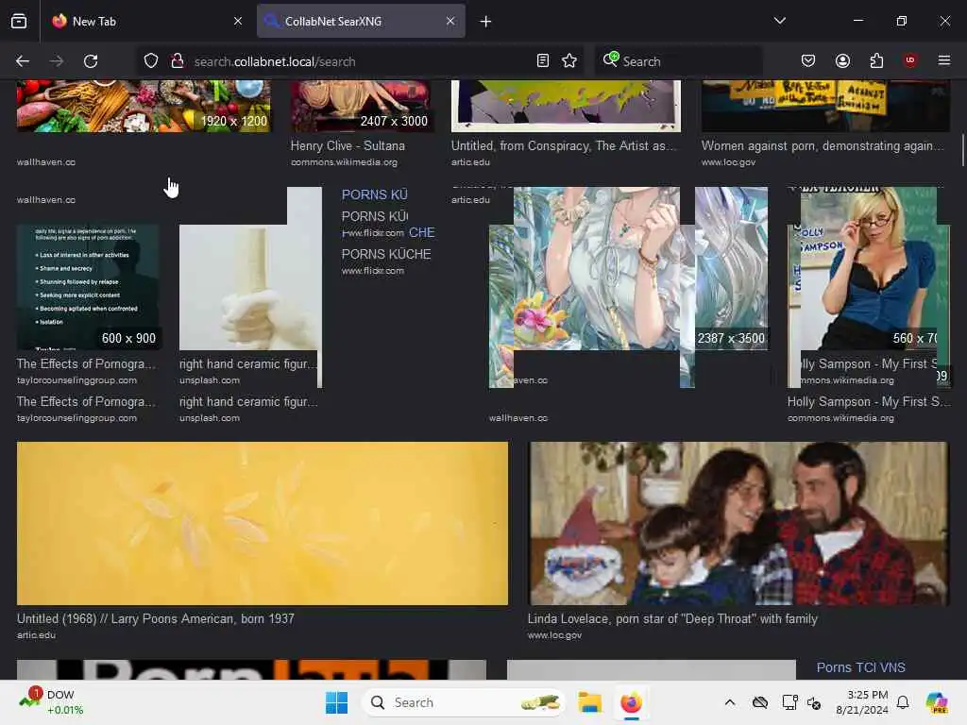Open the Firefox account icon

point(842,61)
